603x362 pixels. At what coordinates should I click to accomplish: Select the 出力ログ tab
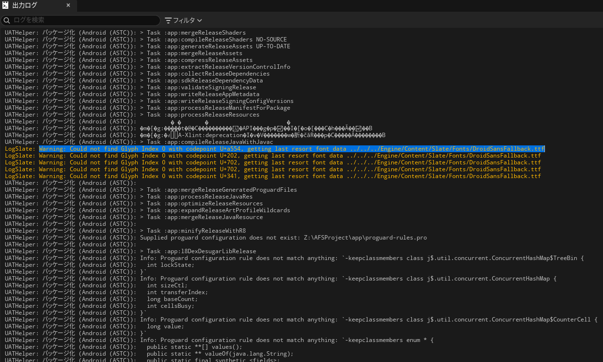(38, 5)
